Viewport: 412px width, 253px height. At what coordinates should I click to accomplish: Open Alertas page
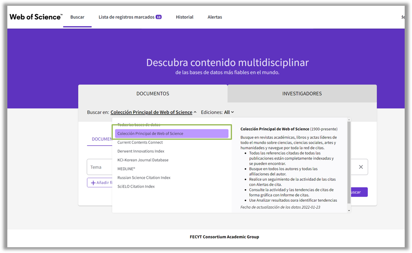[215, 17]
